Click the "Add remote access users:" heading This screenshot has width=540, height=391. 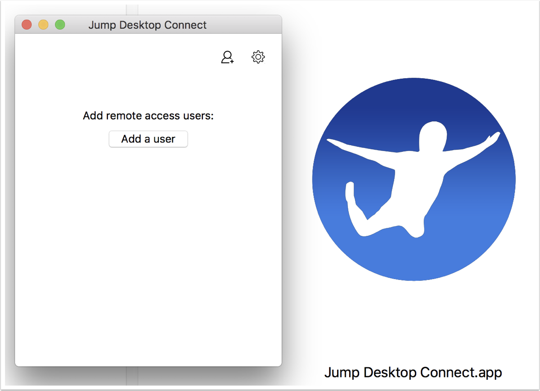tap(148, 116)
